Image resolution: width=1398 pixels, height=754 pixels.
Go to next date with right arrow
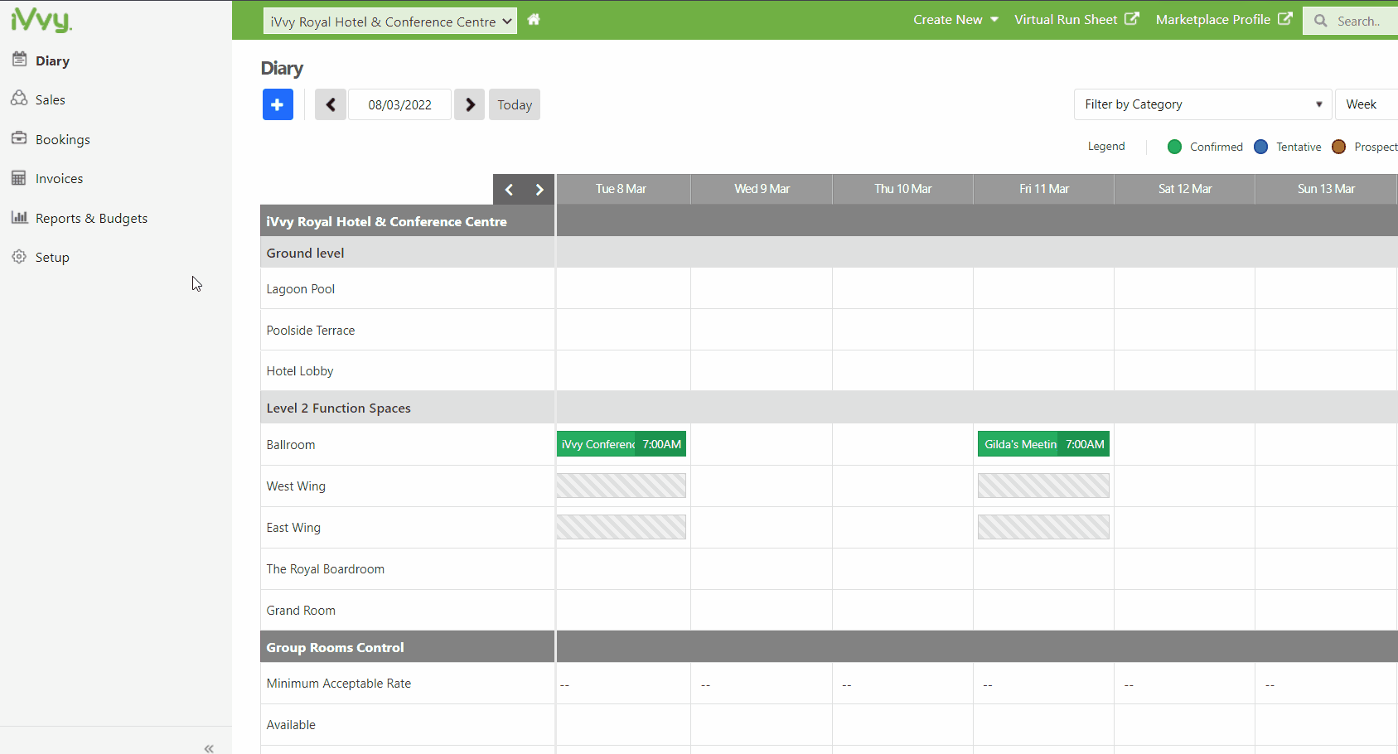[x=470, y=104]
